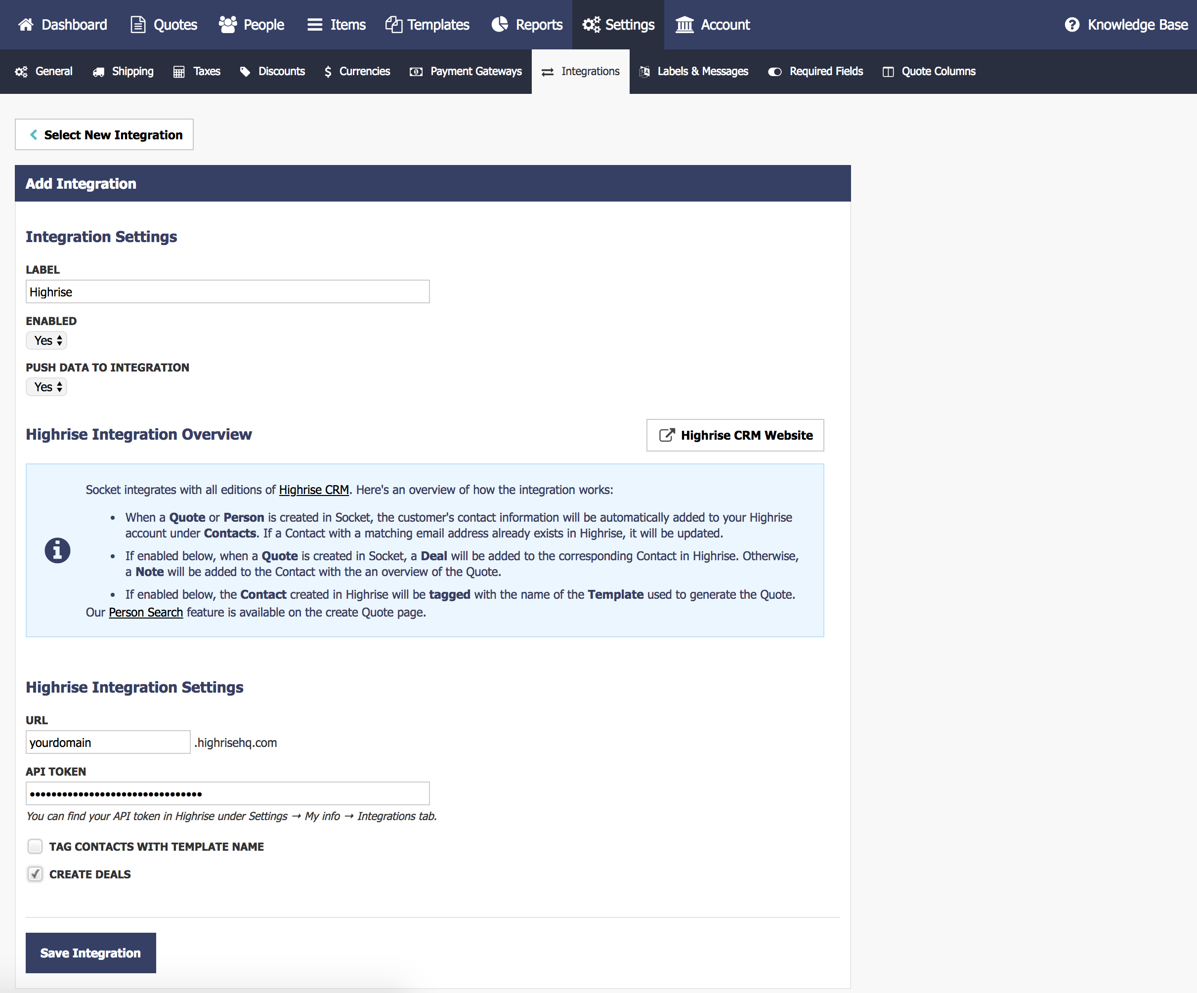This screenshot has width=1197, height=993.
Task: Click the '.highrisehq.com' domain suffix text
Action: point(235,743)
